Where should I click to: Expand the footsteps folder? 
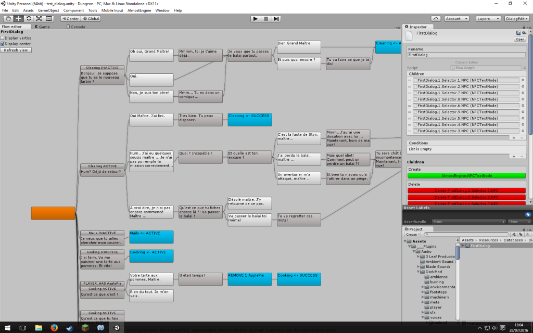[423, 292]
